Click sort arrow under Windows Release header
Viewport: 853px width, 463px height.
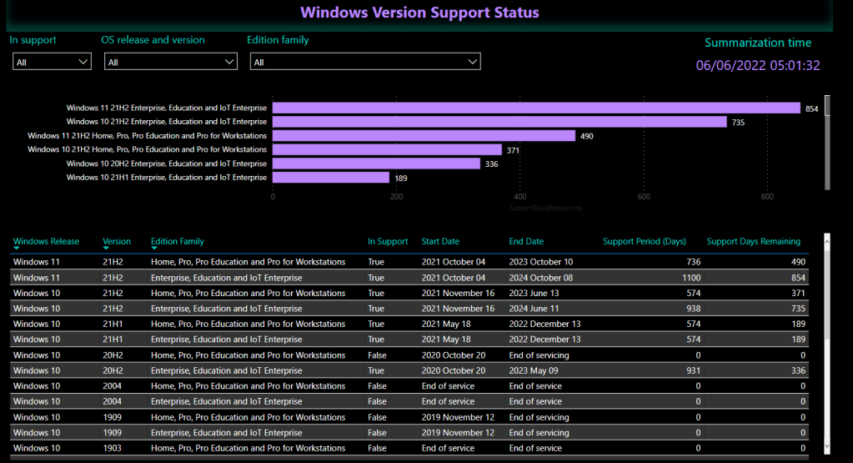click(x=18, y=248)
